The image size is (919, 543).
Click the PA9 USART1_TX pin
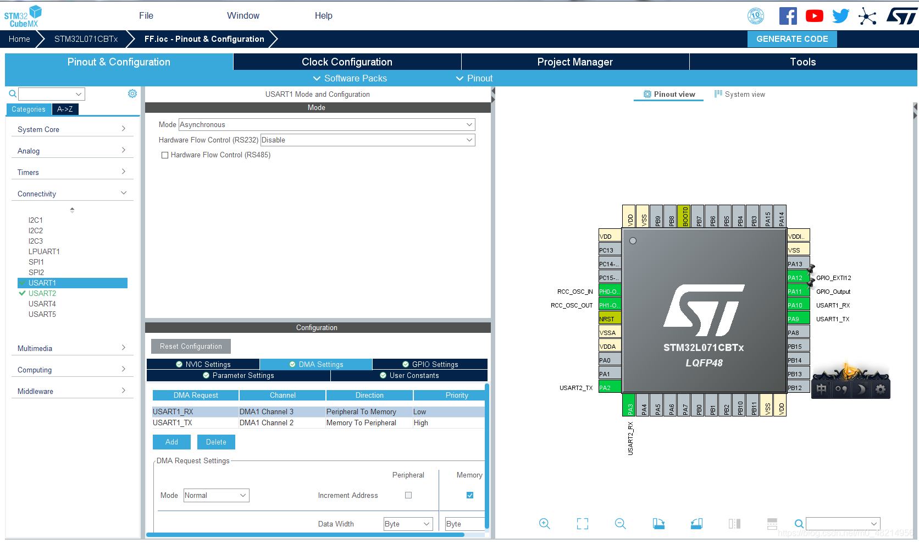(x=799, y=319)
